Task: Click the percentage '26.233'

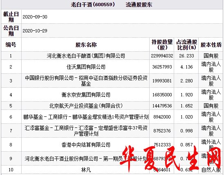Action: [186, 56]
